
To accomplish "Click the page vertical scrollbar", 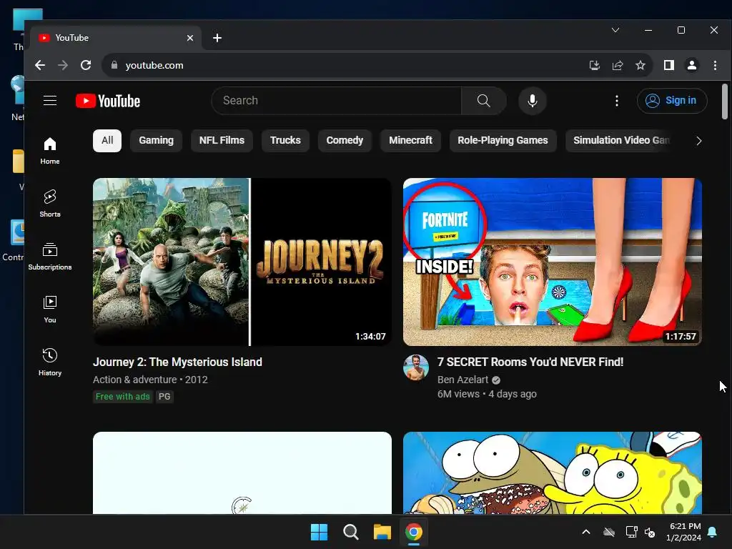I will pos(725,102).
